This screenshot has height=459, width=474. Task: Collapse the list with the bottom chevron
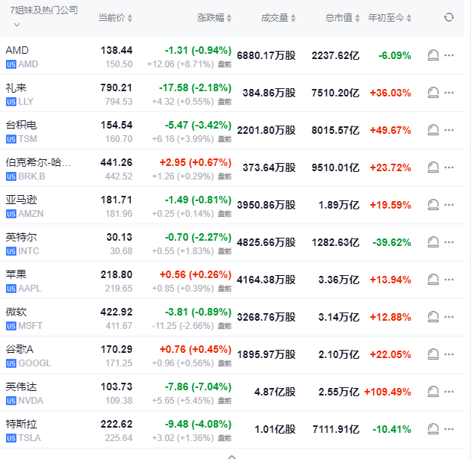point(231,457)
